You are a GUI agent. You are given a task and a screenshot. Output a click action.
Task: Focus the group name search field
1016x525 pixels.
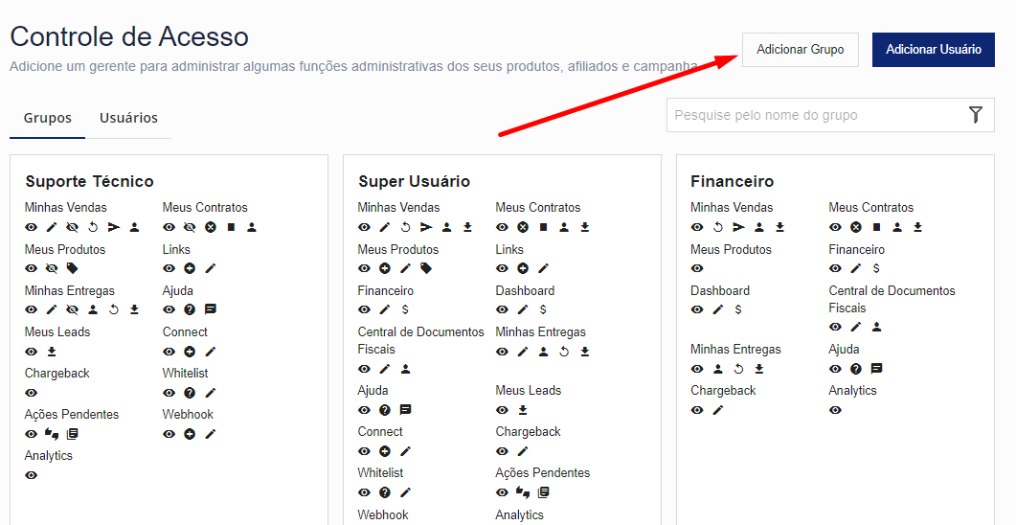(x=814, y=115)
